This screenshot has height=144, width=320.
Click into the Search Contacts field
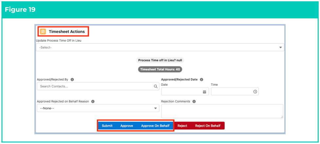pyautogui.click(x=98, y=86)
